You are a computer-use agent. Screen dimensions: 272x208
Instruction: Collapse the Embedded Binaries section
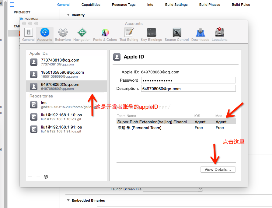(x=68, y=200)
